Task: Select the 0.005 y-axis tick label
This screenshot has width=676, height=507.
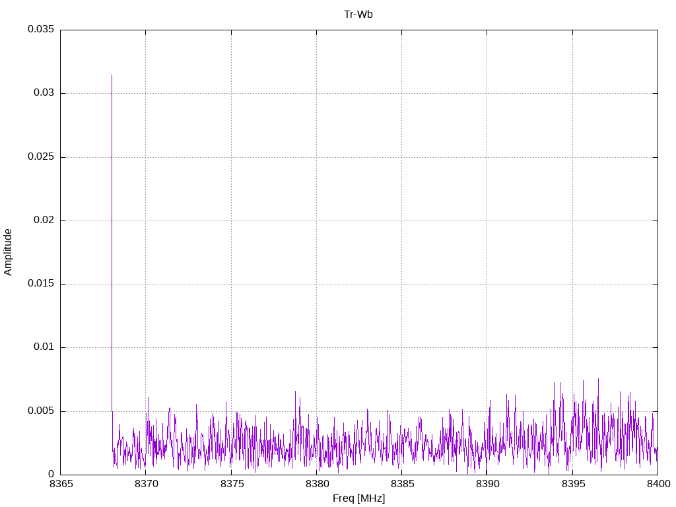Action: [40, 411]
